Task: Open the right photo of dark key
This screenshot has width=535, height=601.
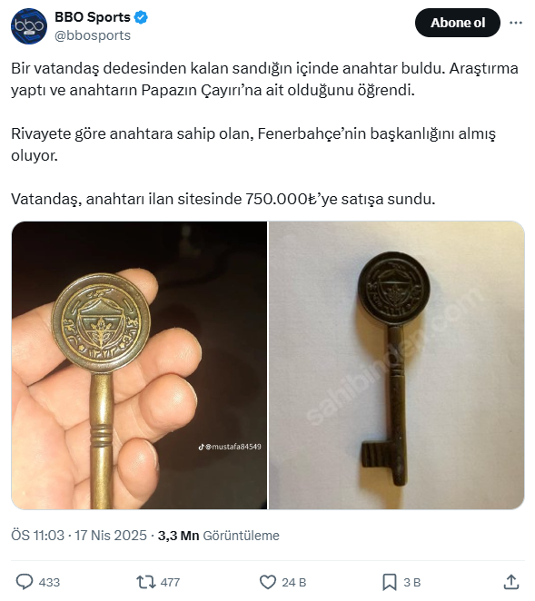Action: coord(397,365)
